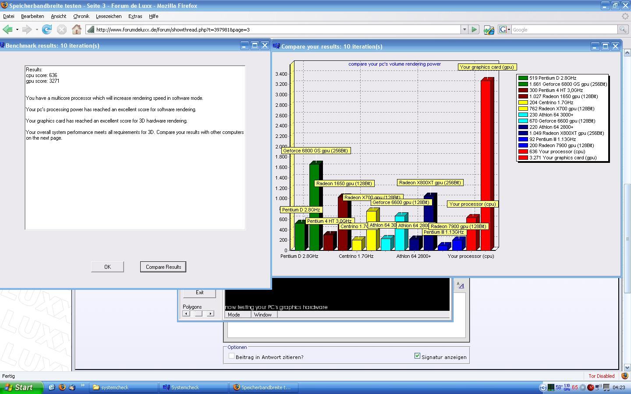Click the magnifier search icon

pos(622,29)
